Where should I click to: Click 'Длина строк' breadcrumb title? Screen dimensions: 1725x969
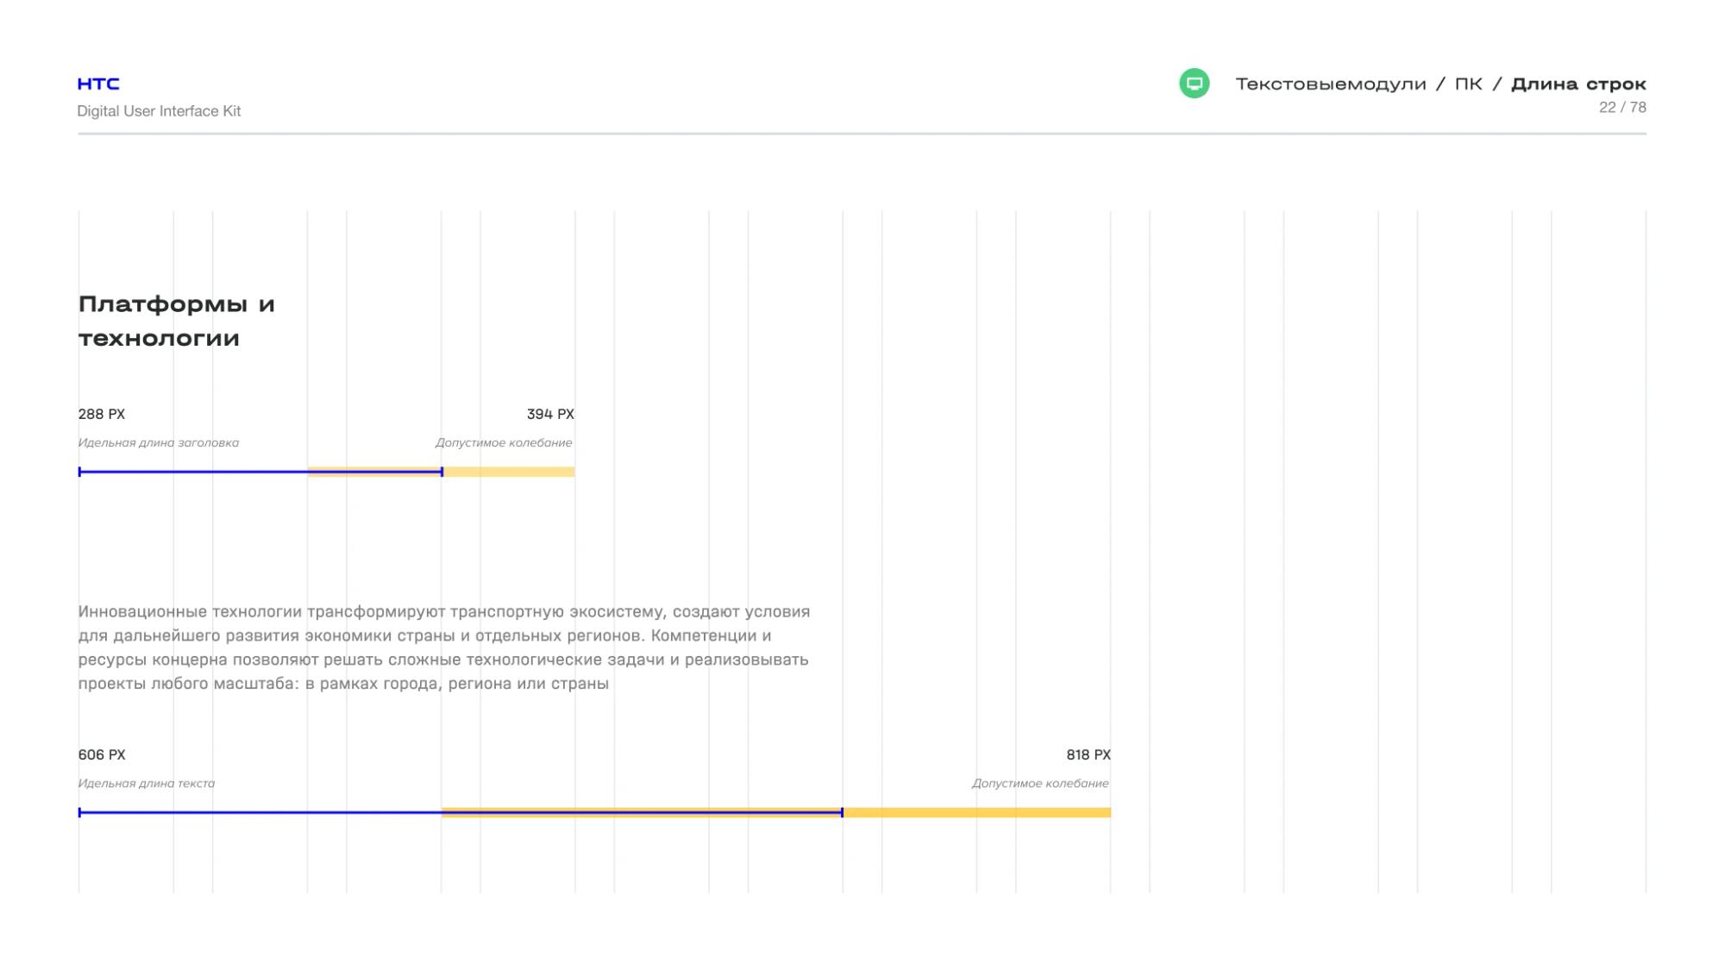(1578, 84)
